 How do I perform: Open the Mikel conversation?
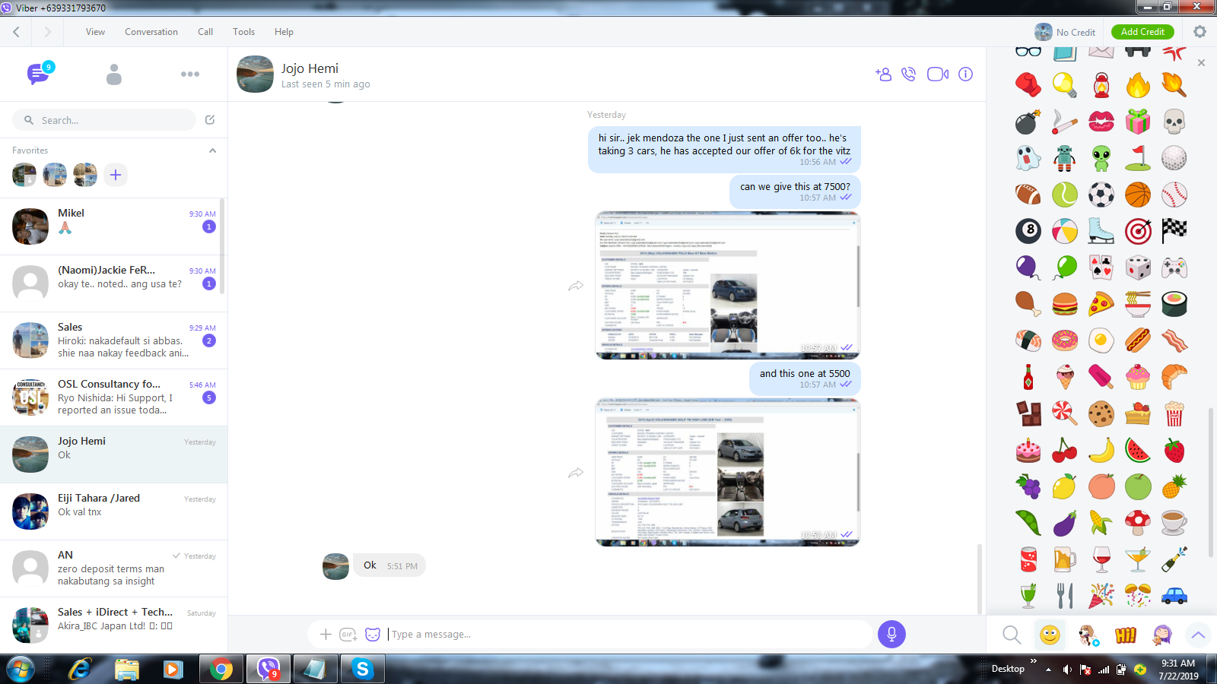pyautogui.click(x=113, y=226)
